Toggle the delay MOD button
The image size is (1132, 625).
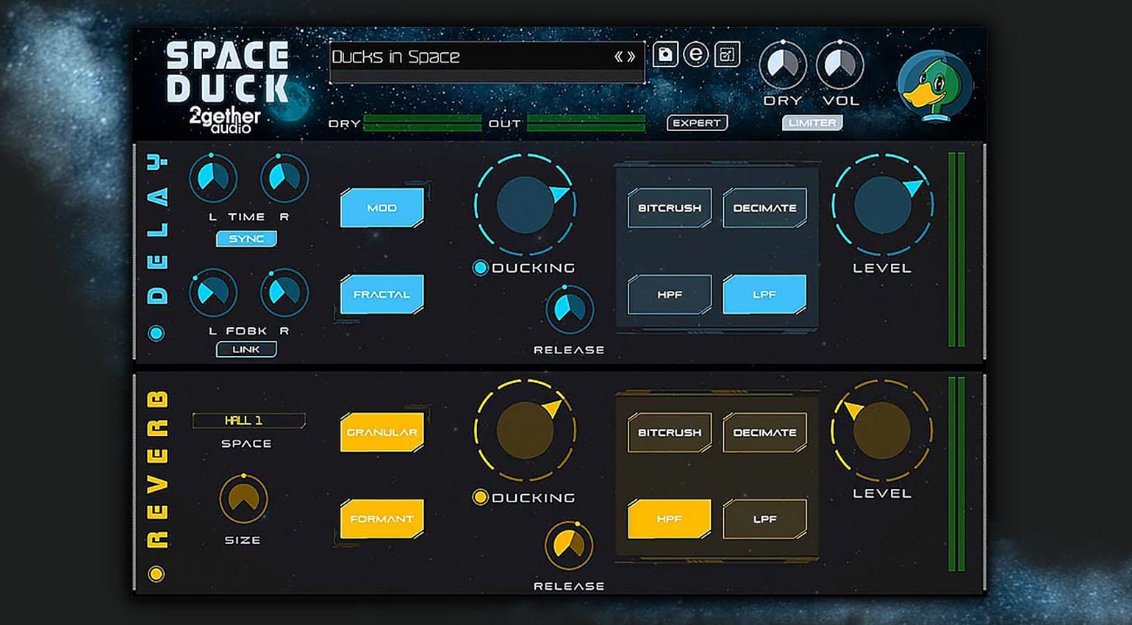point(382,208)
